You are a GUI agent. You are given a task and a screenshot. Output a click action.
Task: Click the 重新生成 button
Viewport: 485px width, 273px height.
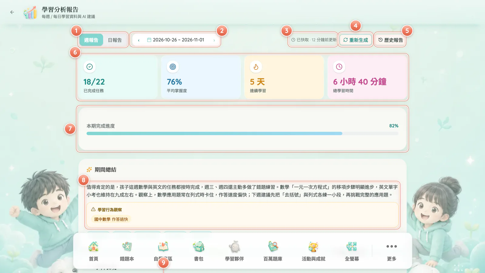click(x=356, y=40)
